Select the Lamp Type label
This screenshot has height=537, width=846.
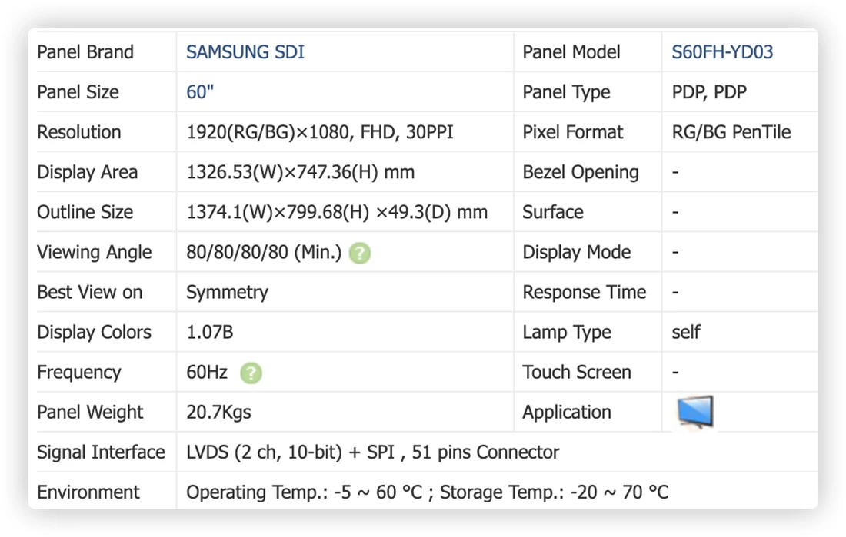(567, 333)
